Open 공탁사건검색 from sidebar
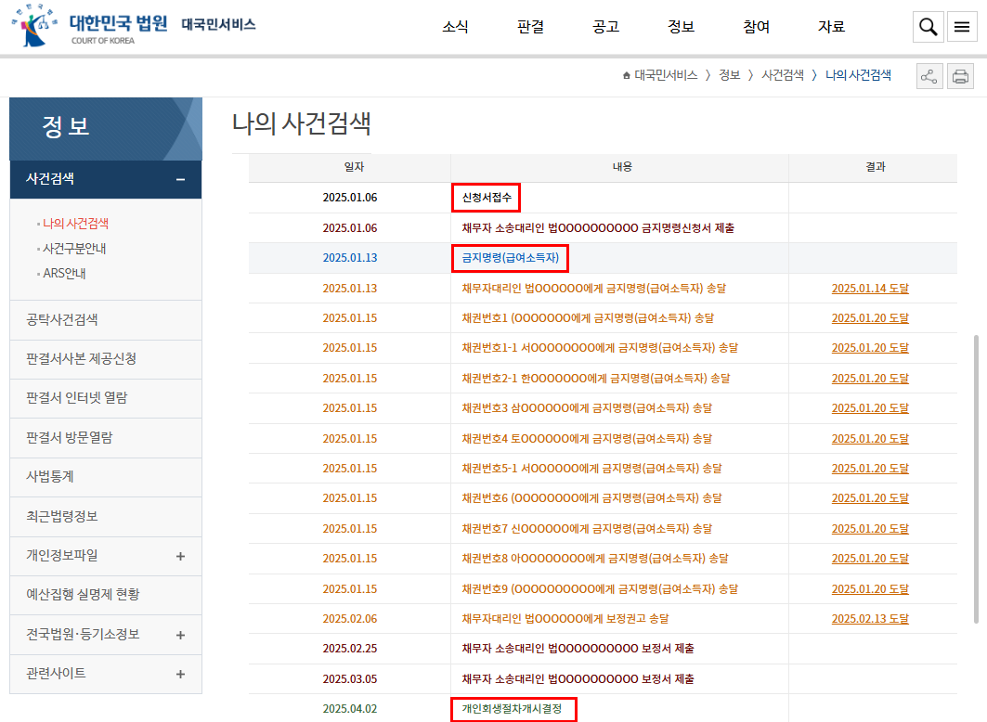The width and height of the screenshot is (987, 722). 62,320
